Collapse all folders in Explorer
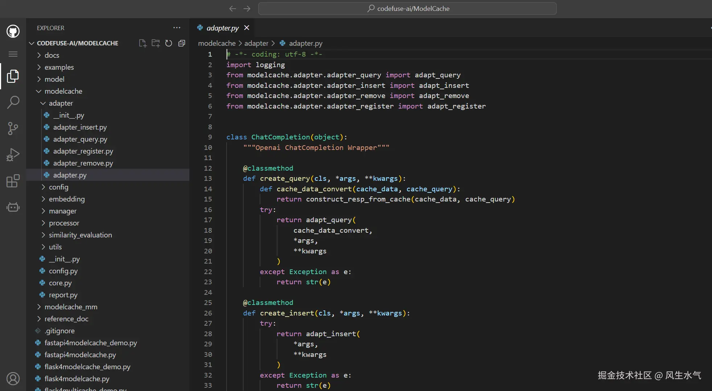 pos(182,43)
